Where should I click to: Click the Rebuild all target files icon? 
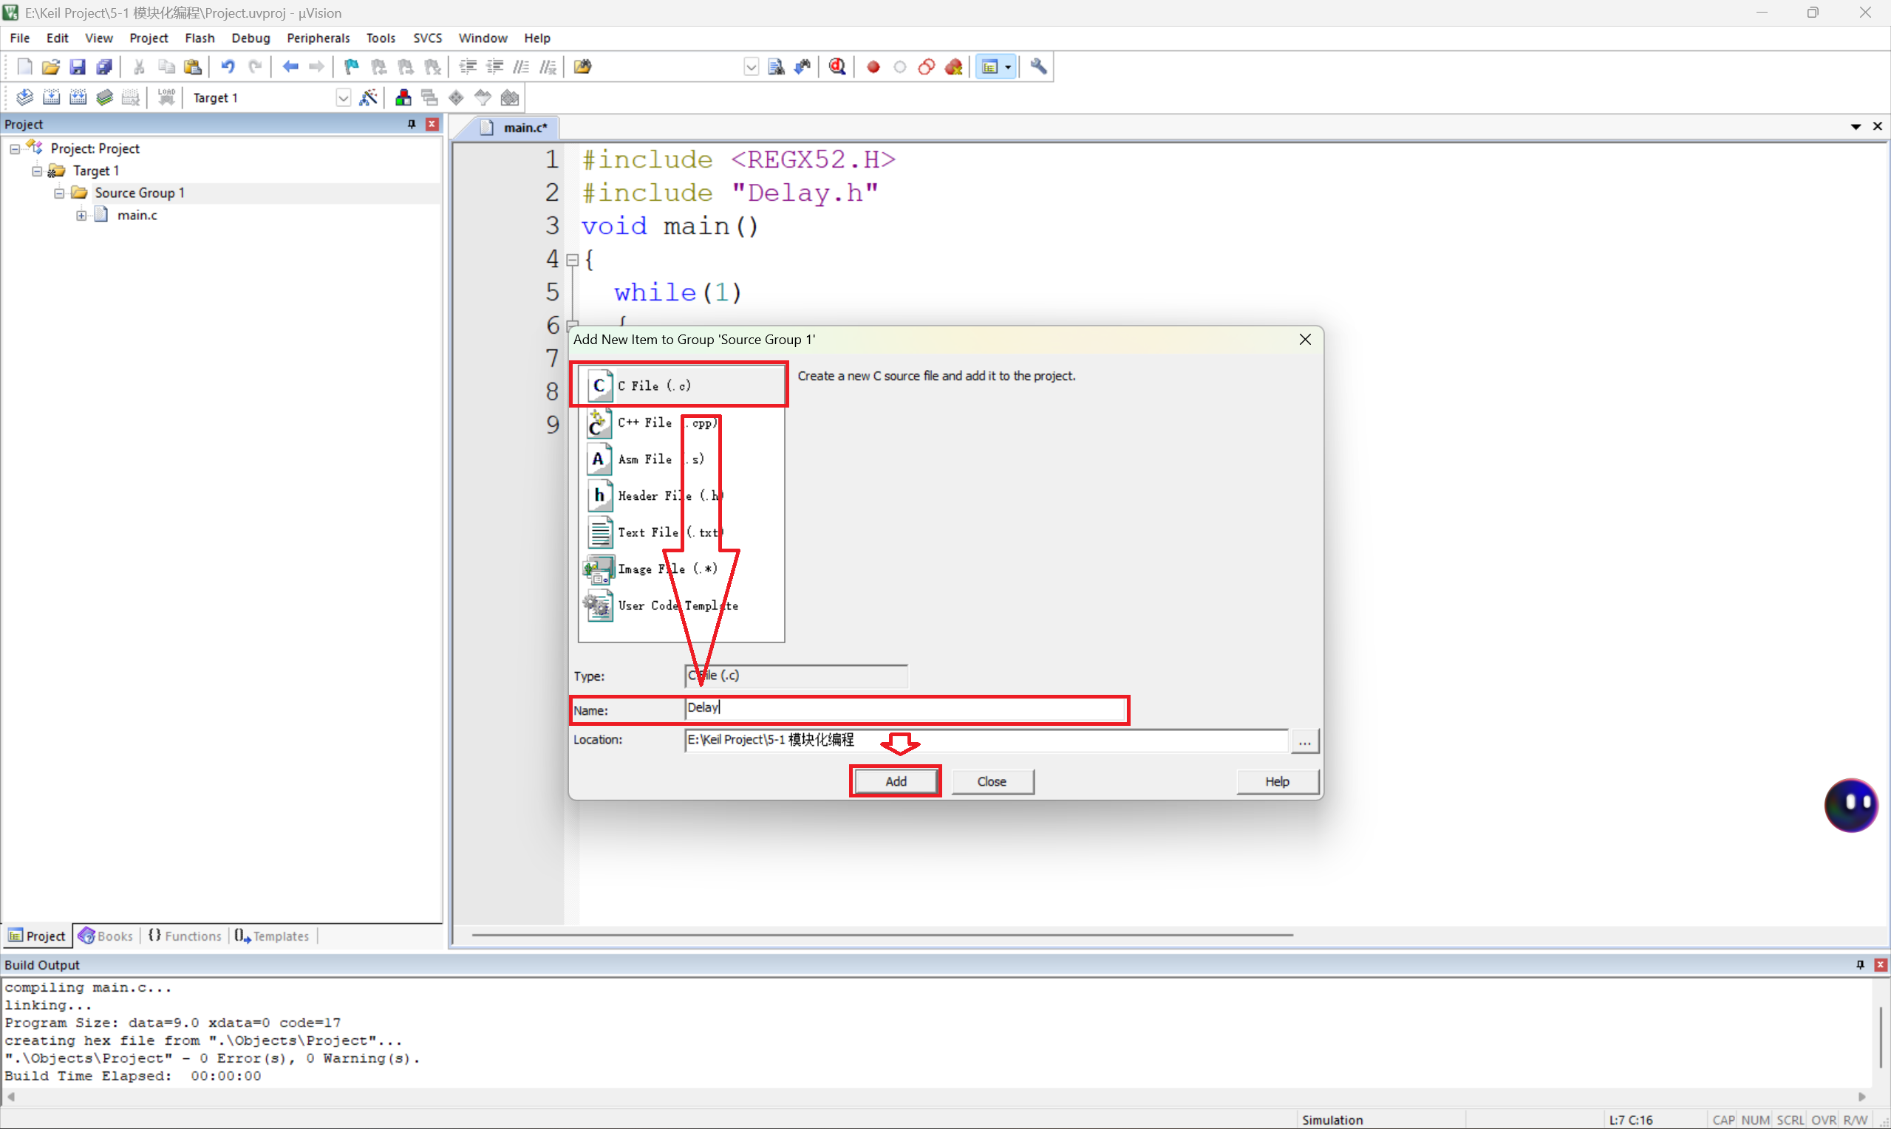point(78,97)
